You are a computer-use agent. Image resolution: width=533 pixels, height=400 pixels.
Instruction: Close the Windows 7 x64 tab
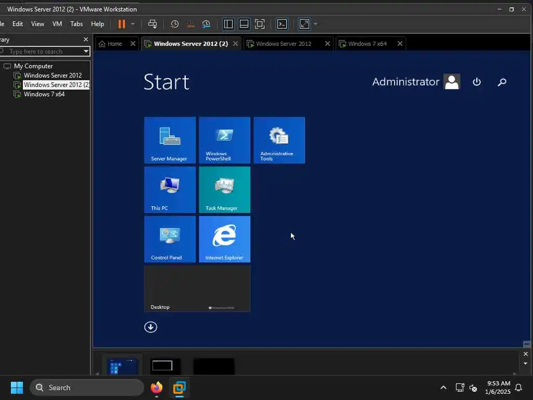(x=400, y=44)
